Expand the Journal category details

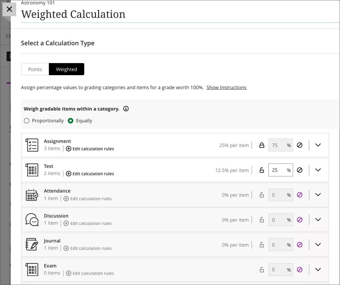coord(318,244)
